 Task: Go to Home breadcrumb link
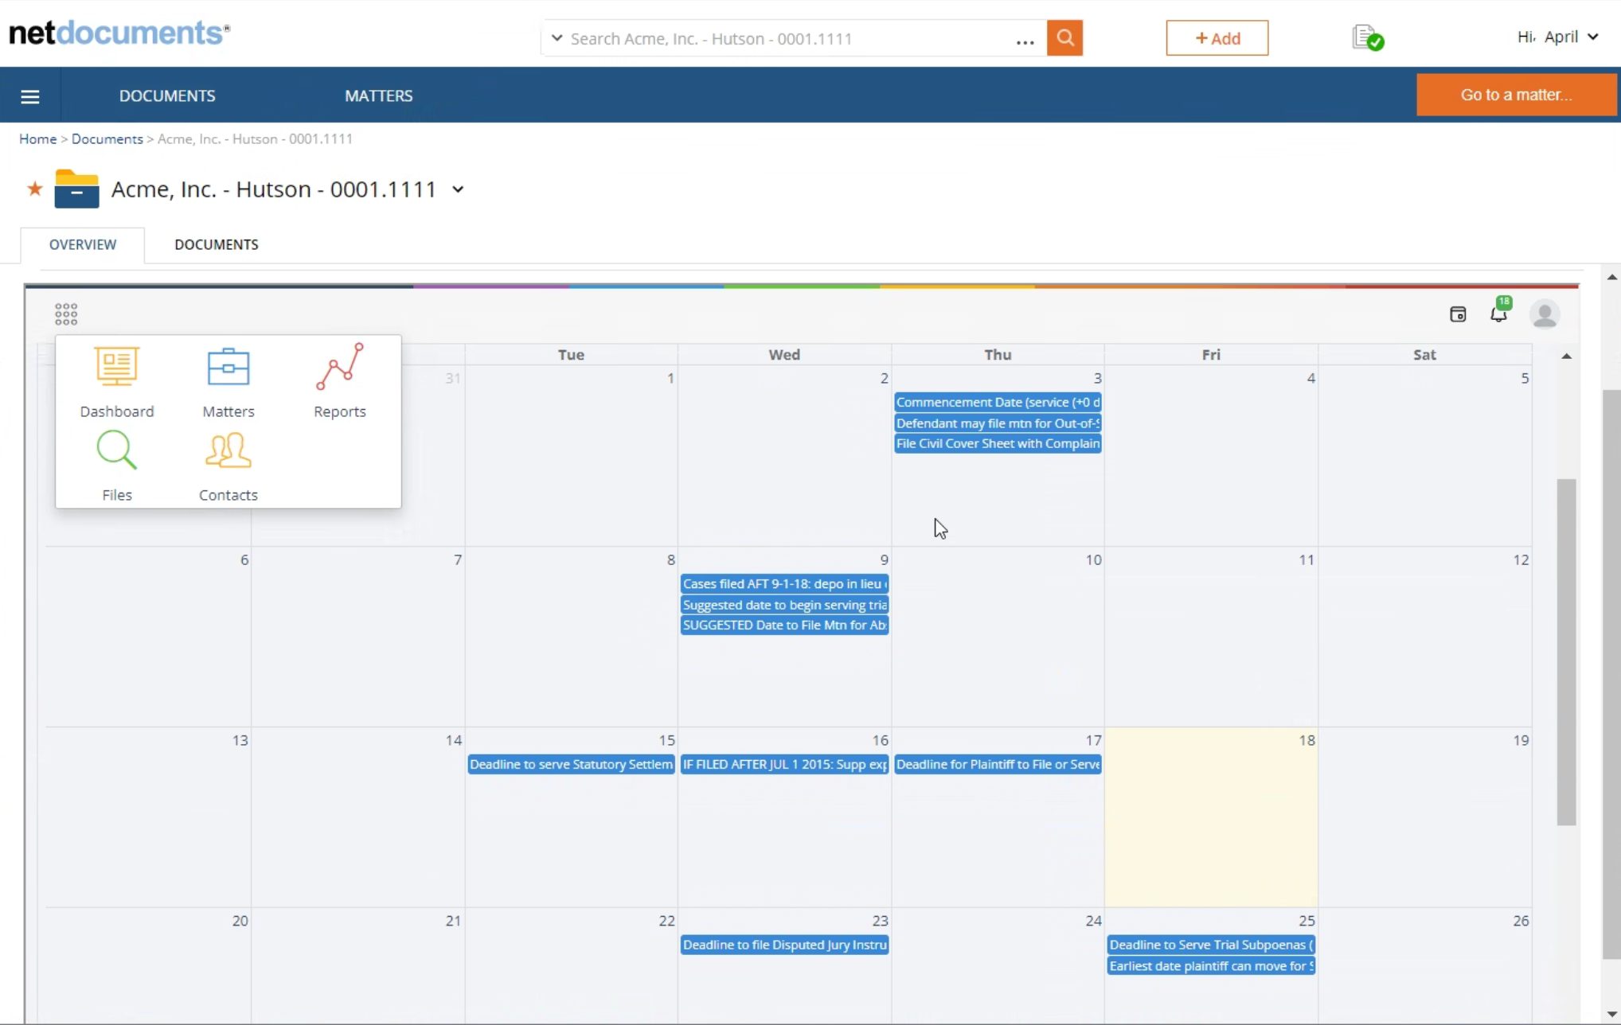coord(38,138)
